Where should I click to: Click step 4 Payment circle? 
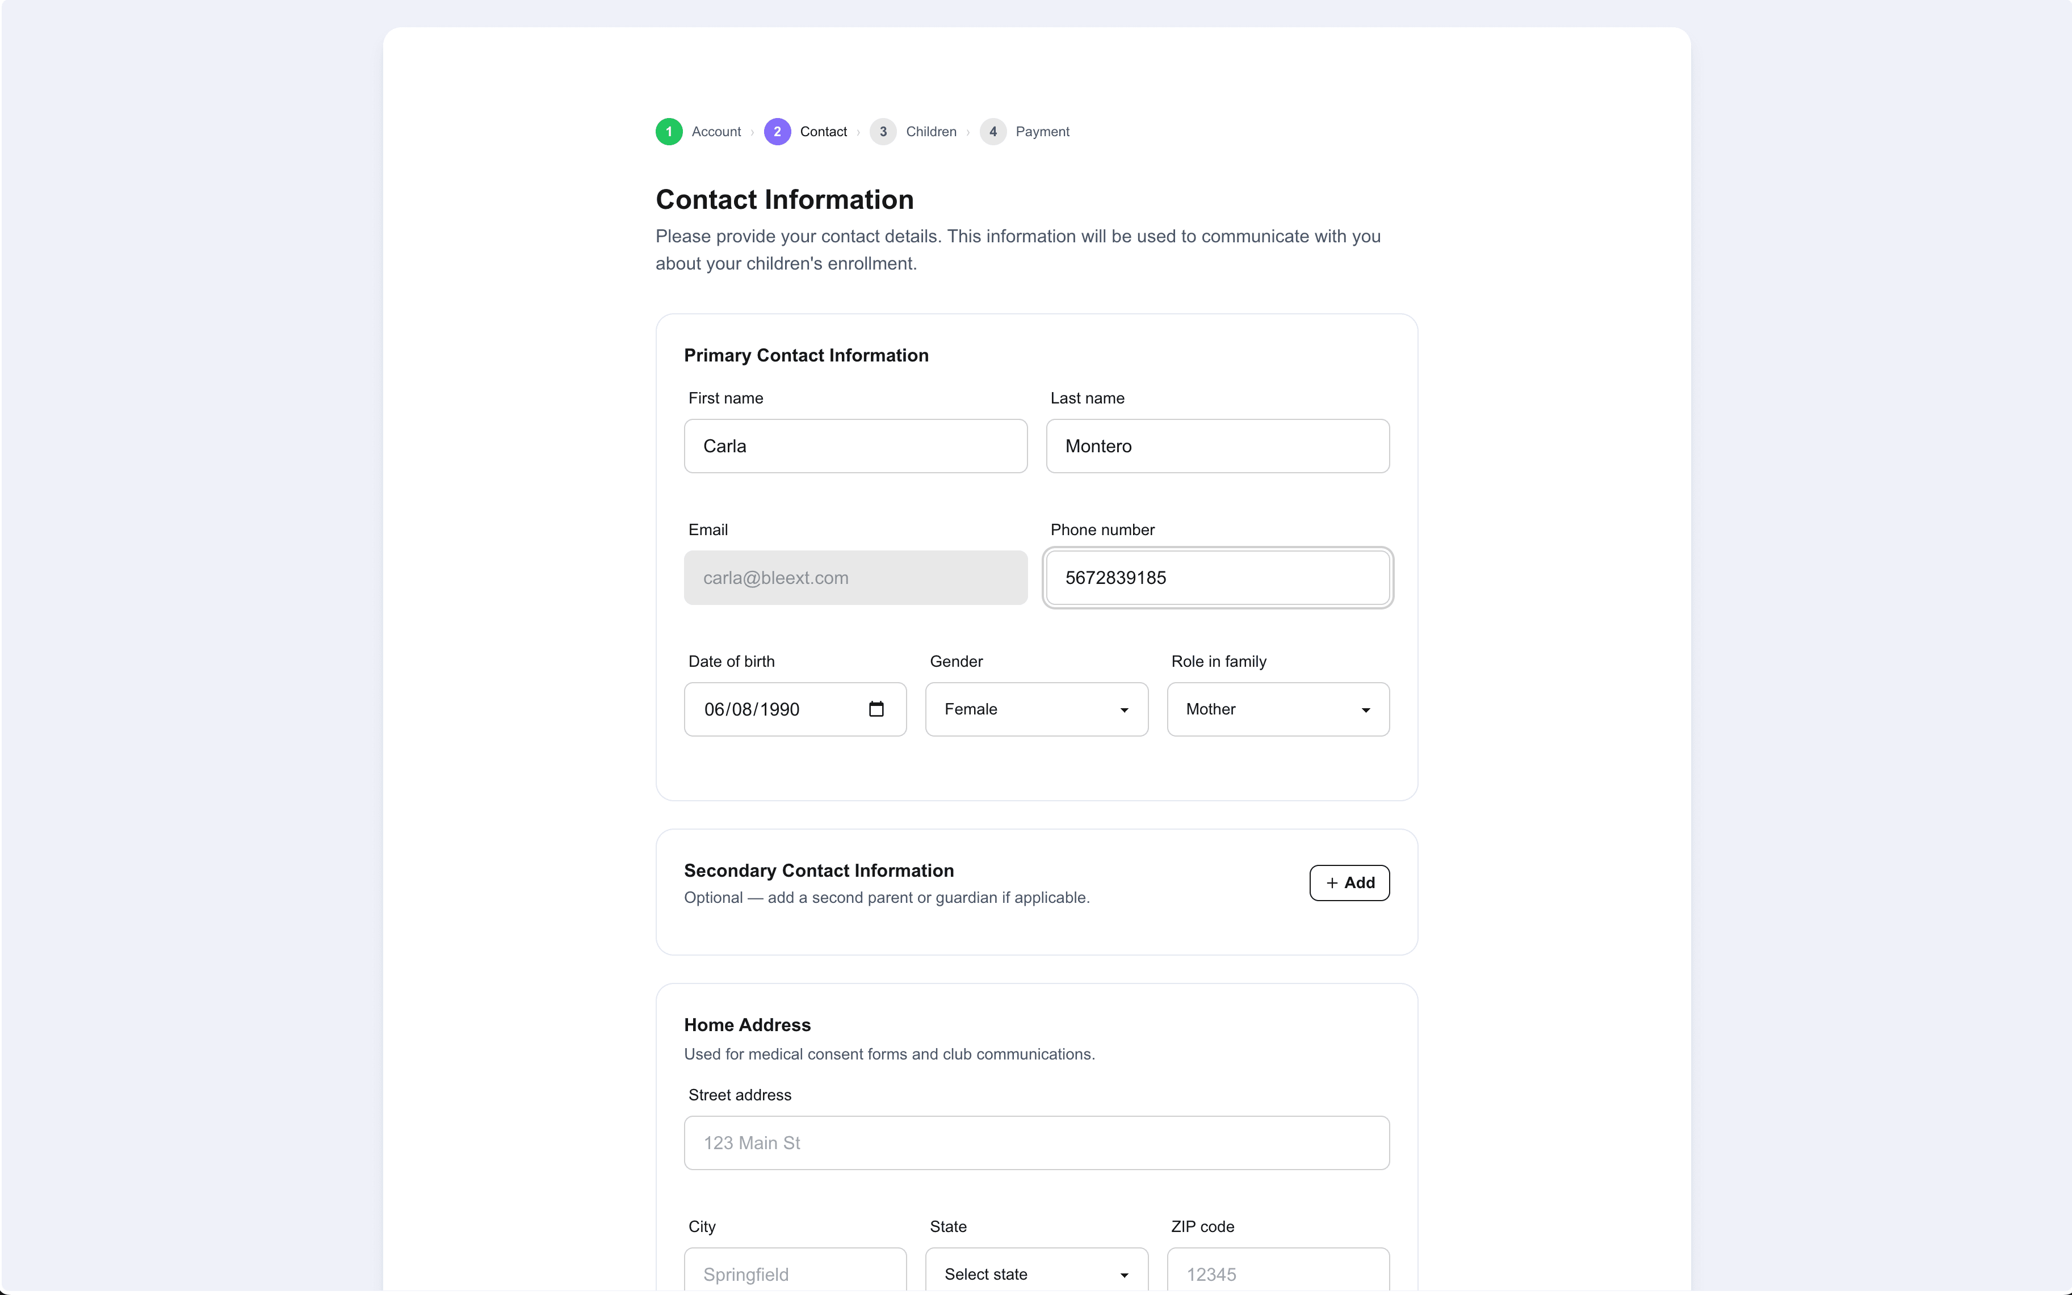pos(993,132)
